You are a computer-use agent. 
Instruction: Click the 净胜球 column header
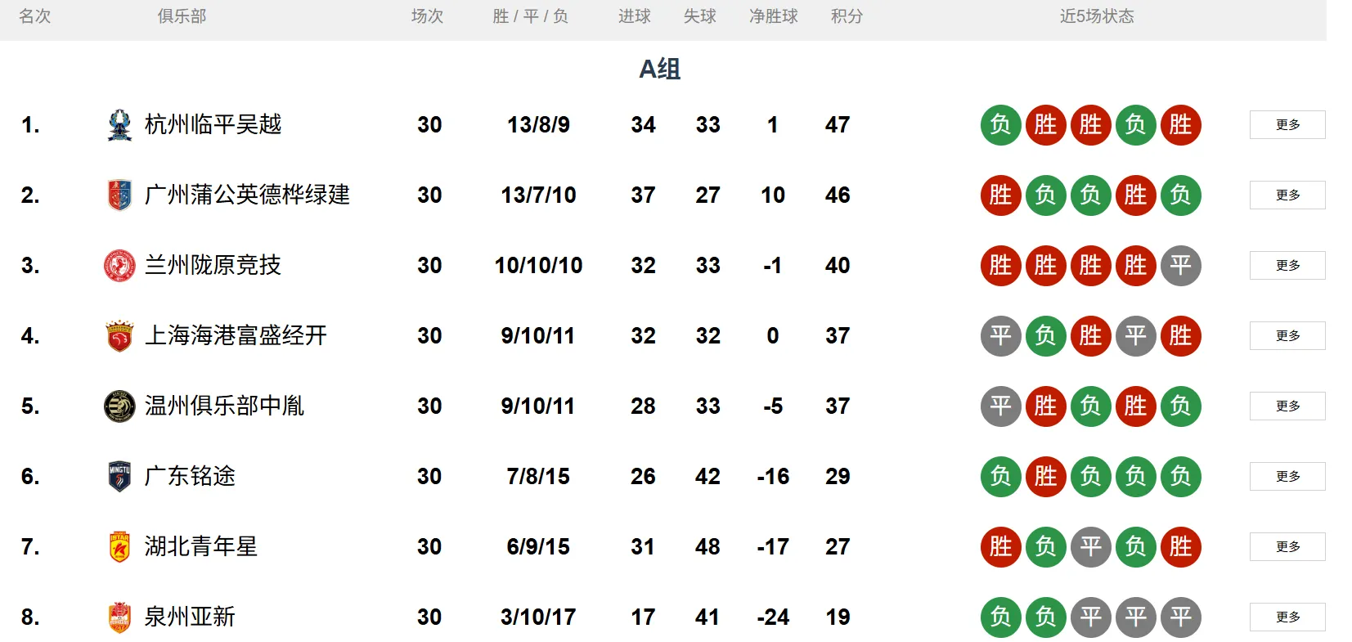pyautogui.click(x=773, y=16)
